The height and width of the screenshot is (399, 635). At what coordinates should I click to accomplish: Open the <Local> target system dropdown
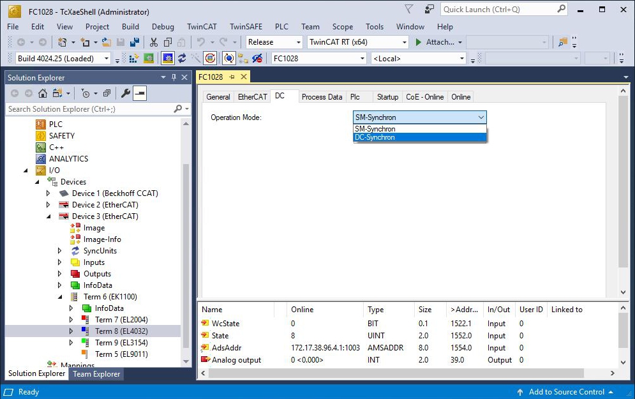tap(419, 59)
